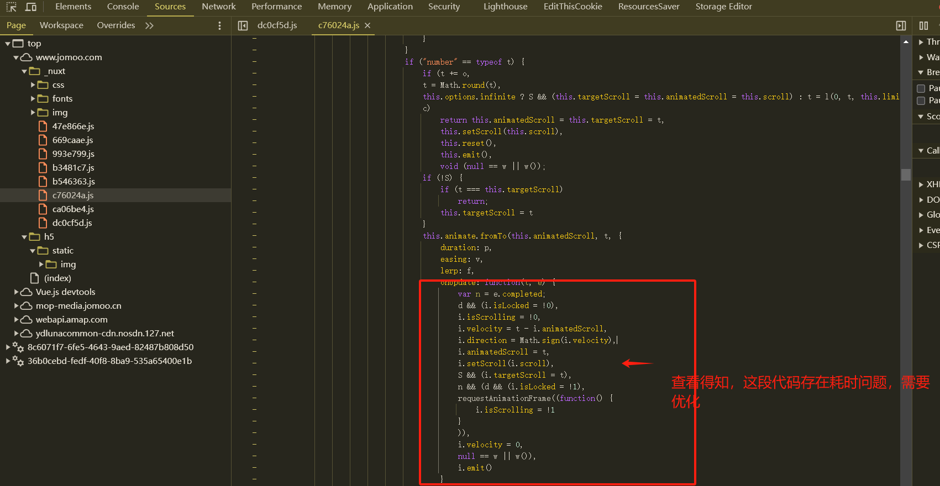Pause script execution button
This screenshot has width=940, height=486.
(923, 25)
